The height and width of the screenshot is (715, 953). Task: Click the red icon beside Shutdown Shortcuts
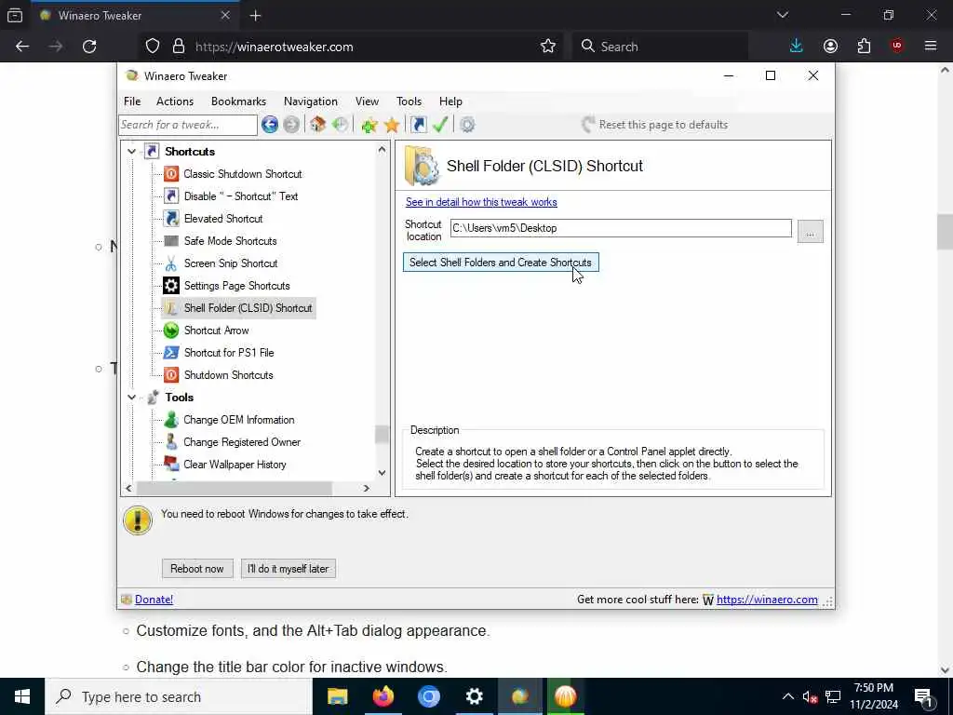[171, 375]
